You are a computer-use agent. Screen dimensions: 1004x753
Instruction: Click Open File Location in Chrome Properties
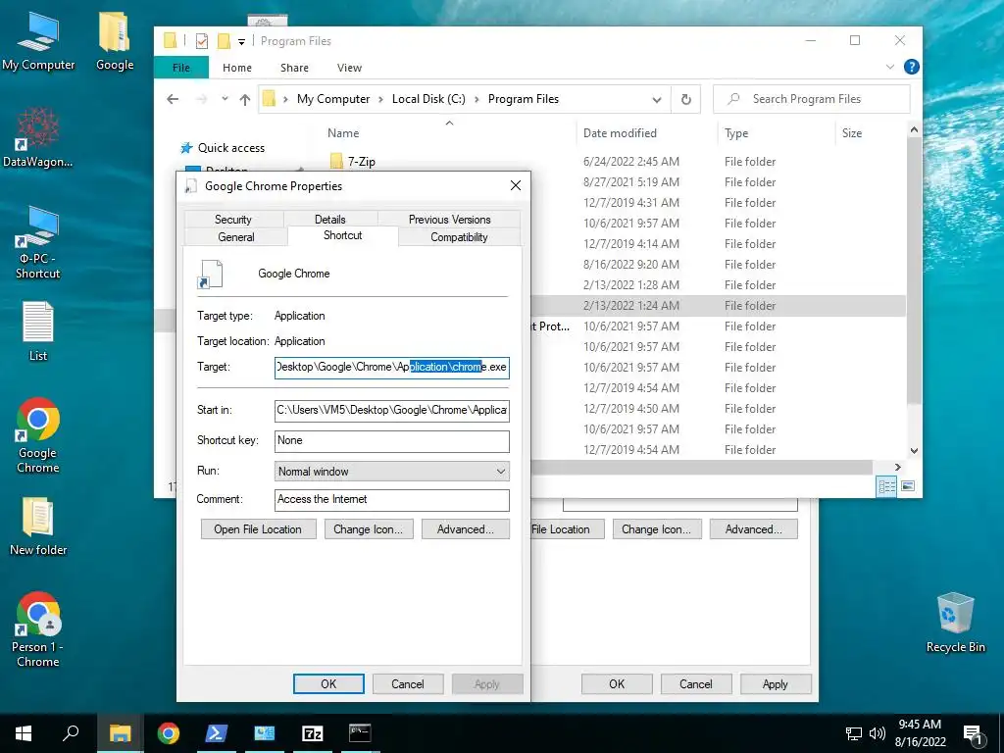(x=258, y=529)
